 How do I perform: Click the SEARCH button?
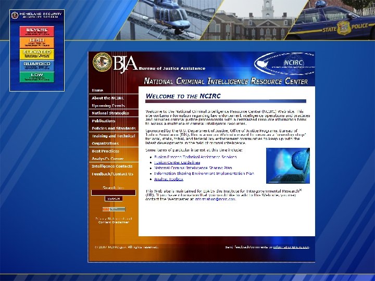click(114, 199)
